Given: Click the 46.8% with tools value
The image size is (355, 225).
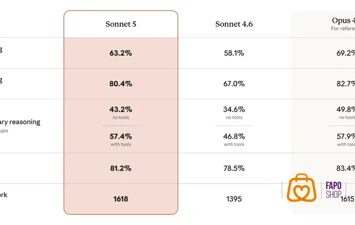Looking at the screenshot, I should tap(234, 137).
